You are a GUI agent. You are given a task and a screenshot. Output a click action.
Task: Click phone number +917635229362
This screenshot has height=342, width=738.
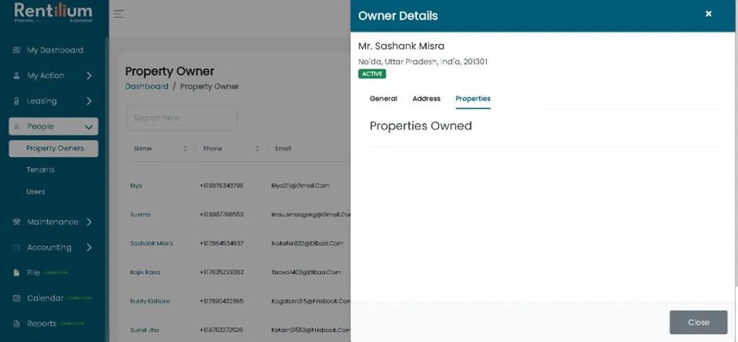221,272
